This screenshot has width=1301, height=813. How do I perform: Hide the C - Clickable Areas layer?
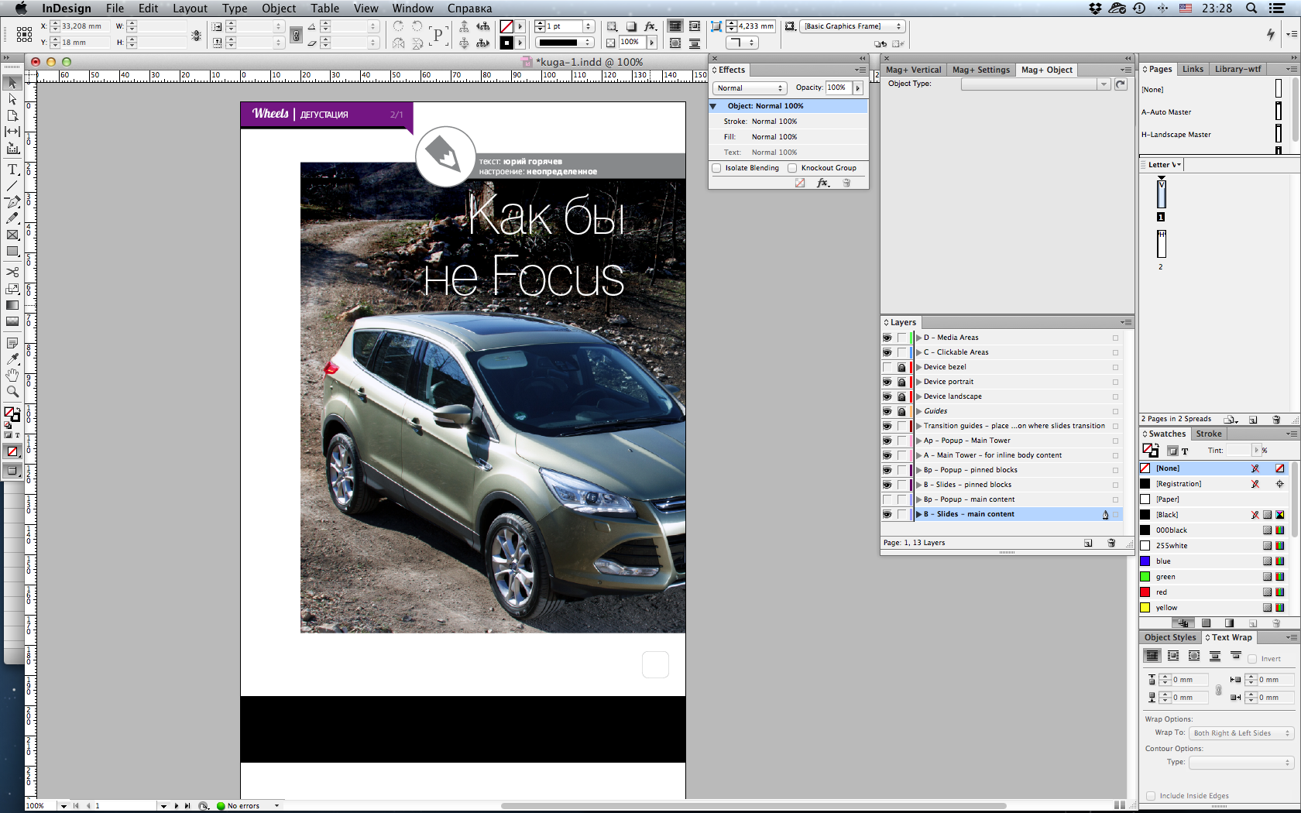tap(887, 352)
